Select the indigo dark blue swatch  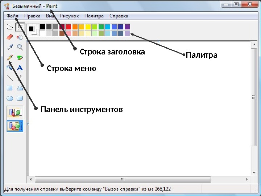pyautogui.click(x=121, y=27)
